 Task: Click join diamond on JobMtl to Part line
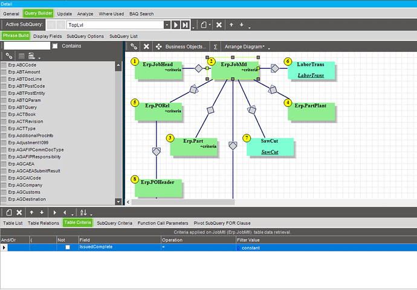[210, 110]
